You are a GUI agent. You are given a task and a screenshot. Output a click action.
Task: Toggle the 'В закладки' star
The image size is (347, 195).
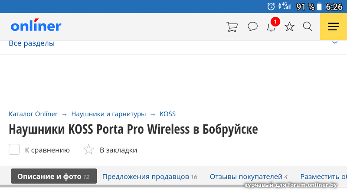tap(88, 150)
